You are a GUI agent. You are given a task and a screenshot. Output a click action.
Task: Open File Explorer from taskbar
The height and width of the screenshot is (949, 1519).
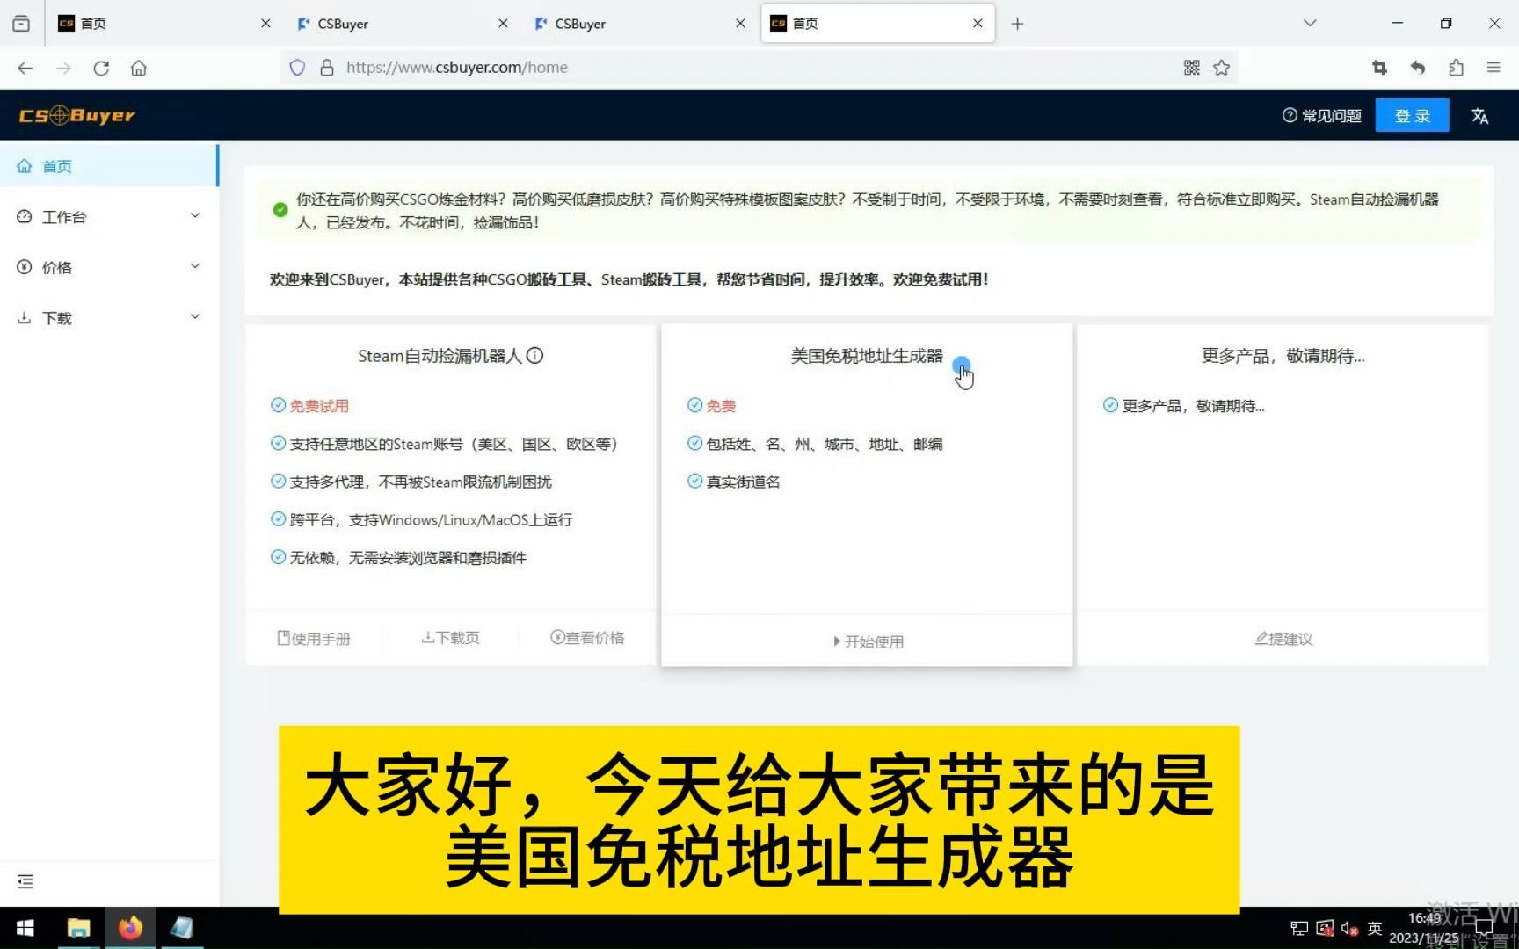click(x=78, y=928)
